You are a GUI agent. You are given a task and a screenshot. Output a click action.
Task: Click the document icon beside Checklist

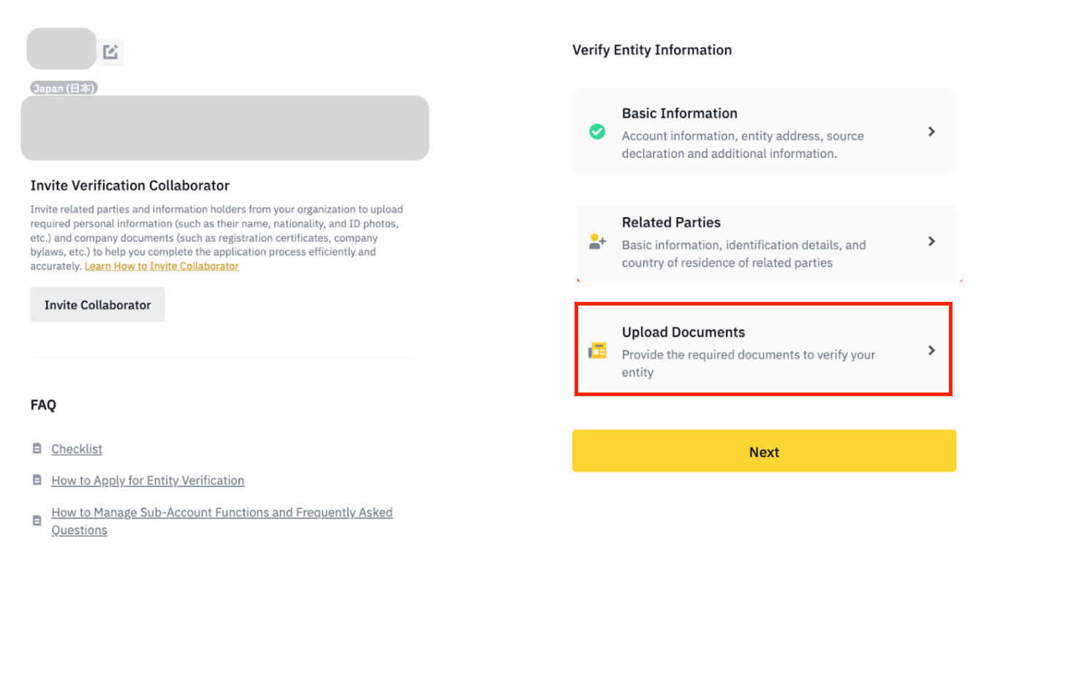click(37, 448)
